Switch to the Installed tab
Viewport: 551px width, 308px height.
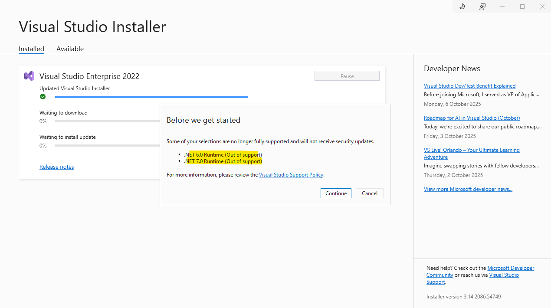pos(31,49)
